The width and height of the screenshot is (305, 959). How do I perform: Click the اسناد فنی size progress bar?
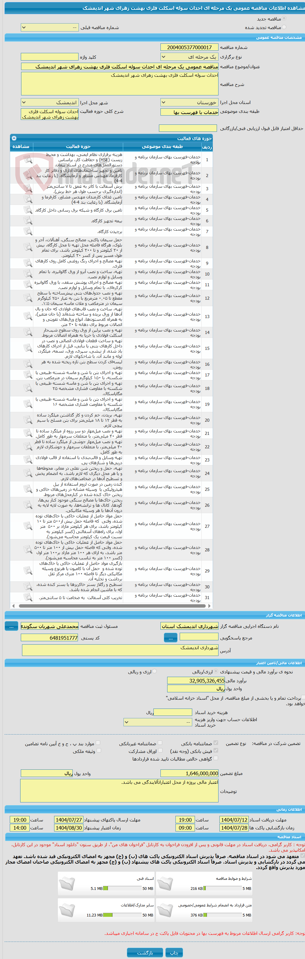(x=122, y=888)
